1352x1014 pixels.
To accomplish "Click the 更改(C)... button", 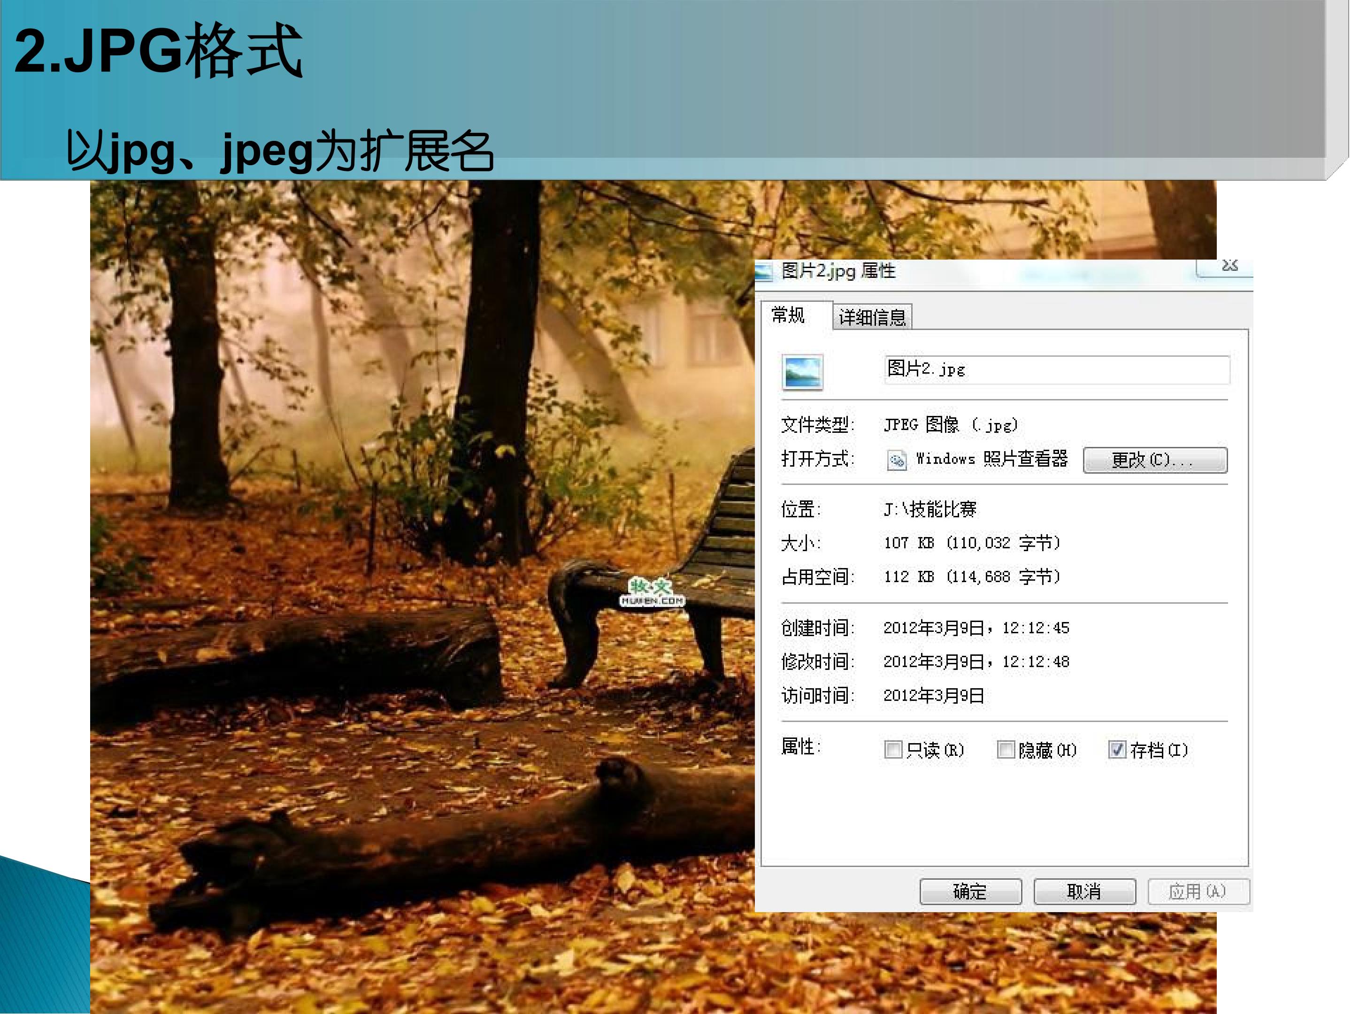I will pos(1154,460).
